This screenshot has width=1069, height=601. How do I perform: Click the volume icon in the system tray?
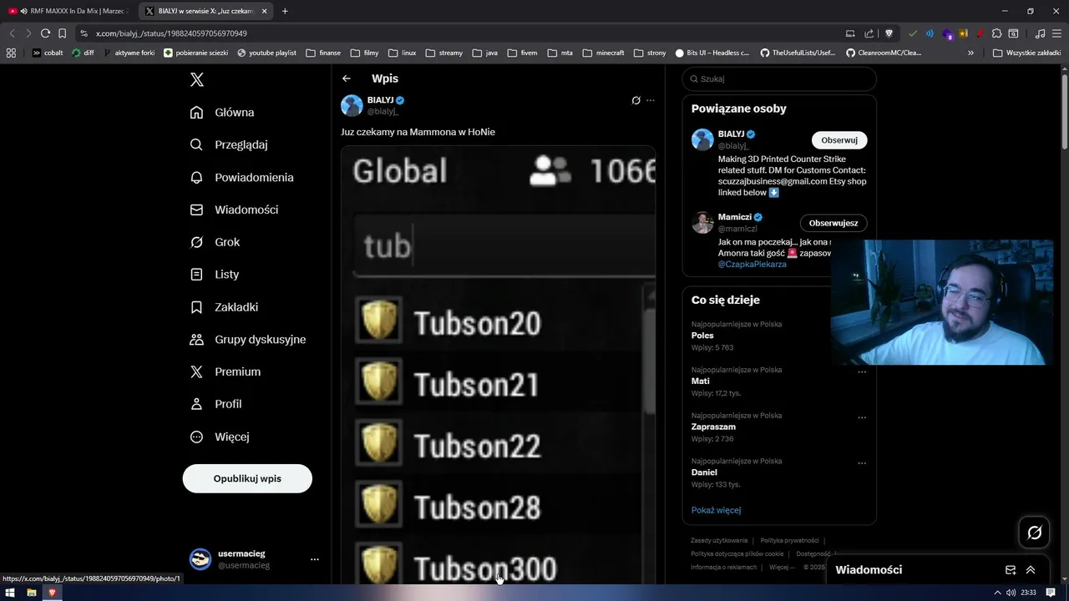(x=1011, y=593)
